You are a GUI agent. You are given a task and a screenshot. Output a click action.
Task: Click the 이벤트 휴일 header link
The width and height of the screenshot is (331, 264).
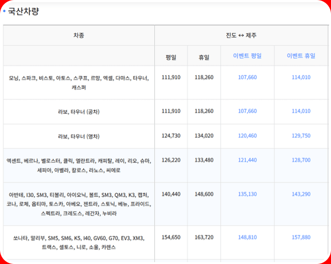point(301,56)
